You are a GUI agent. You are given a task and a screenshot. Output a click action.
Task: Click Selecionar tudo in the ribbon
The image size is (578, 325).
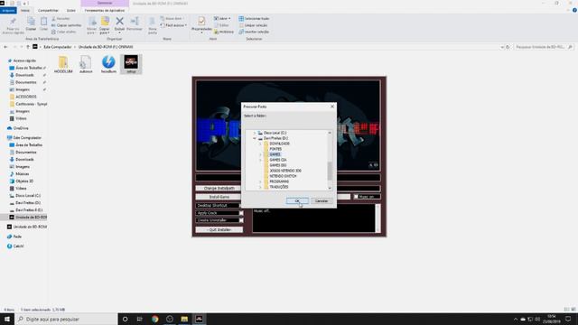point(254,18)
